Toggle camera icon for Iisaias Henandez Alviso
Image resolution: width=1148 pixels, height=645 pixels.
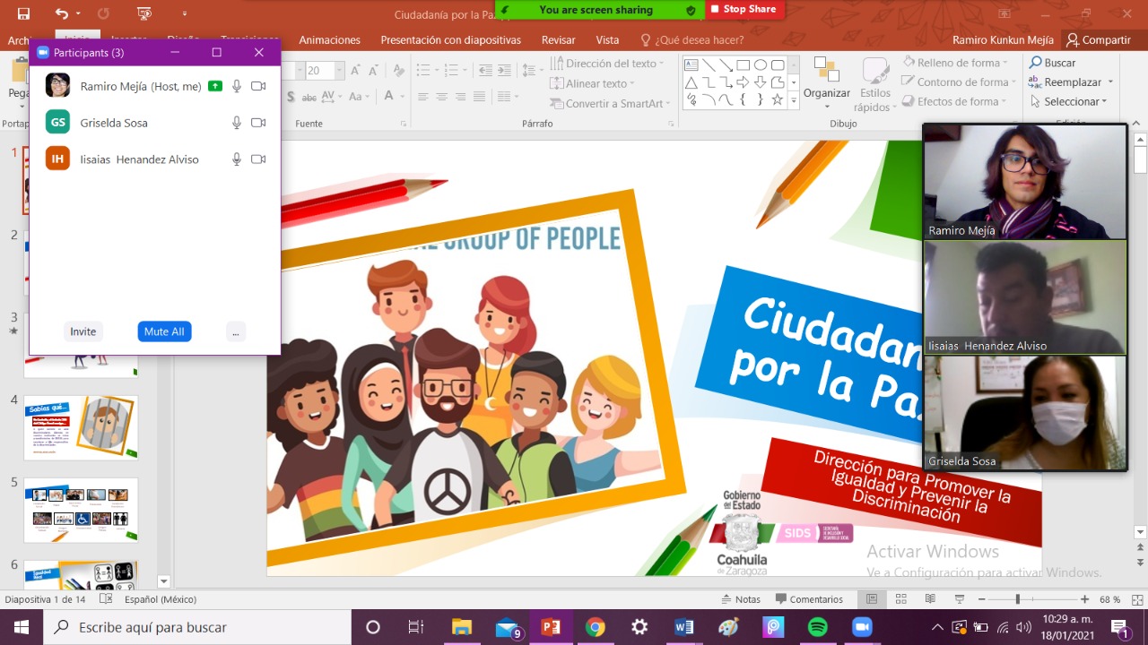pyautogui.click(x=258, y=159)
